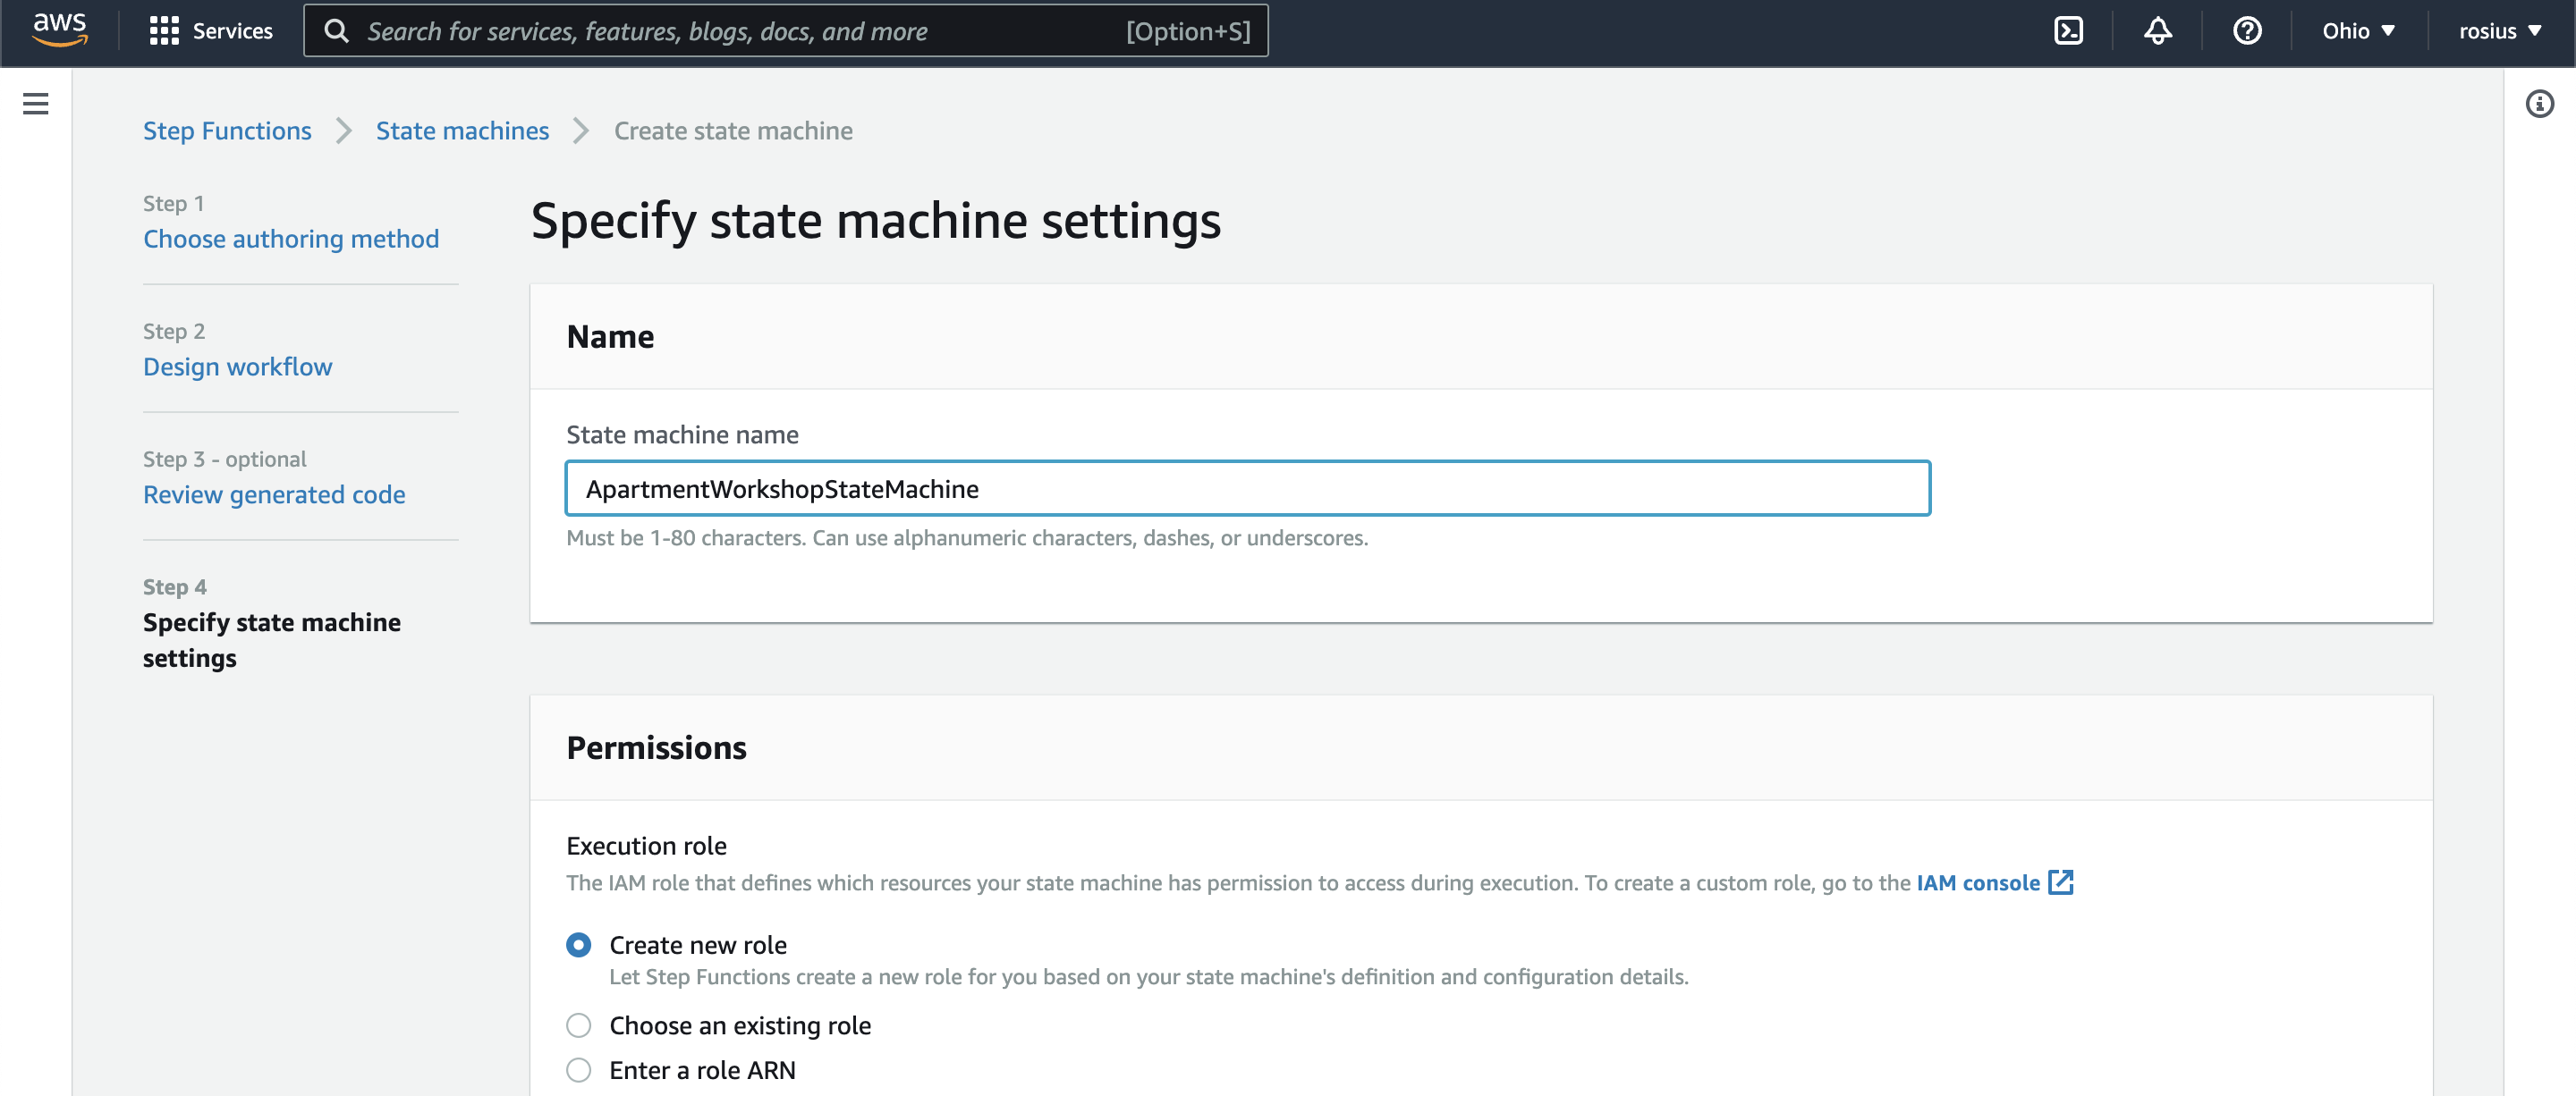Viewport: 2576px width, 1096px height.
Task: Focus the top services search box
Action: click(785, 31)
